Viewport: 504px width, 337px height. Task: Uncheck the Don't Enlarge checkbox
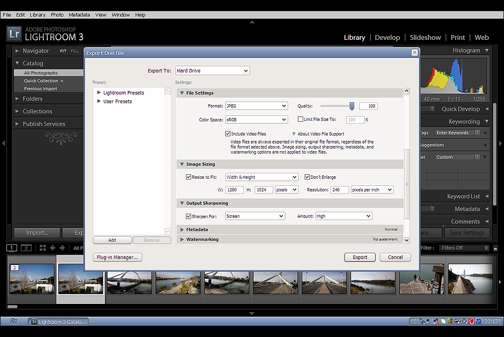pyautogui.click(x=307, y=177)
